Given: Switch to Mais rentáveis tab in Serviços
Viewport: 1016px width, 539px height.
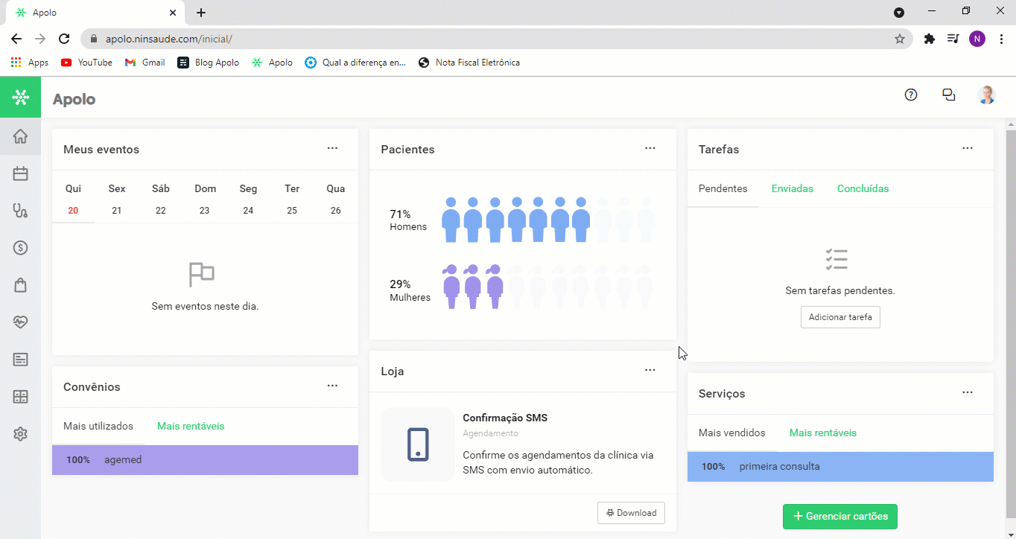Looking at the screenshot, I should (823, 433).
